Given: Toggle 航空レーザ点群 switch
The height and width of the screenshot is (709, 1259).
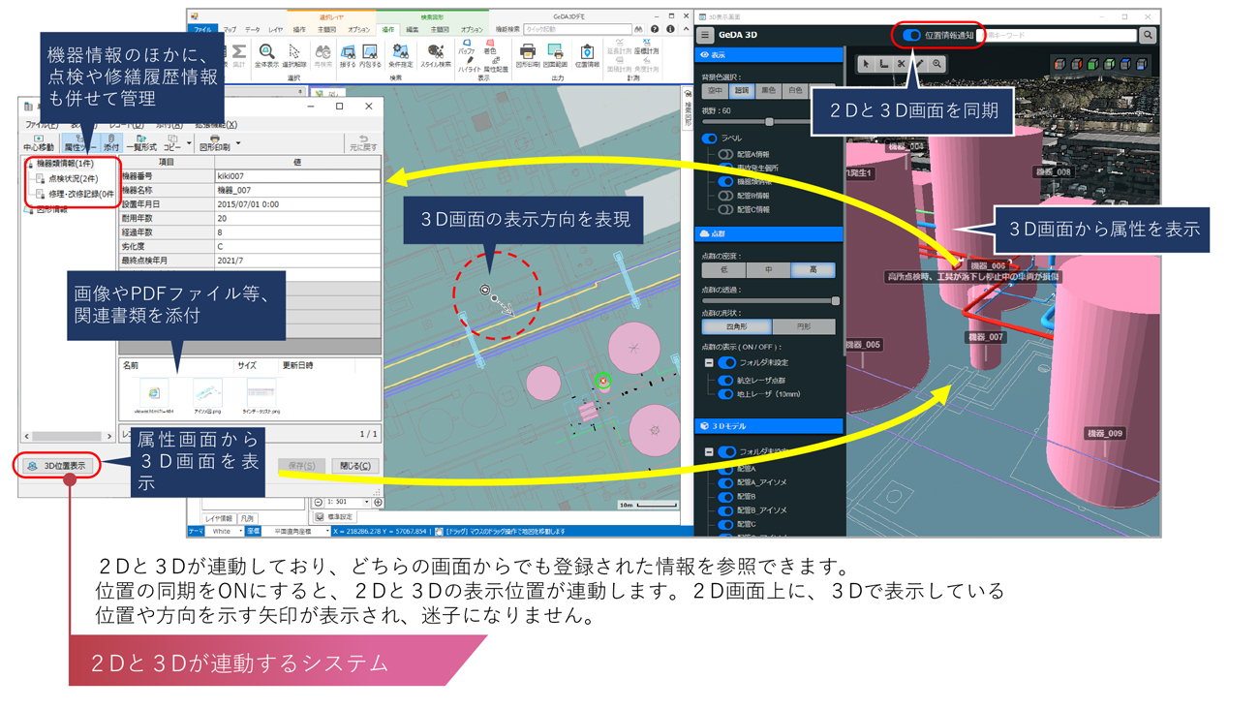Looking at the screenshot, I should [x=725, y=381].
